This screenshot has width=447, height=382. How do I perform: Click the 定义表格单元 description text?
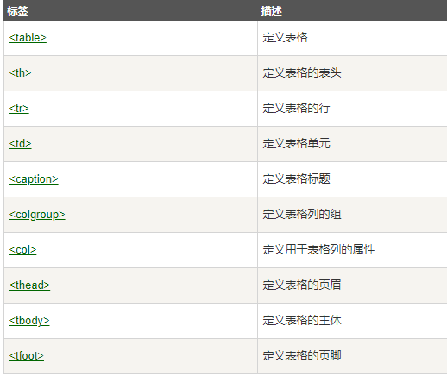(x=296, y=144)
